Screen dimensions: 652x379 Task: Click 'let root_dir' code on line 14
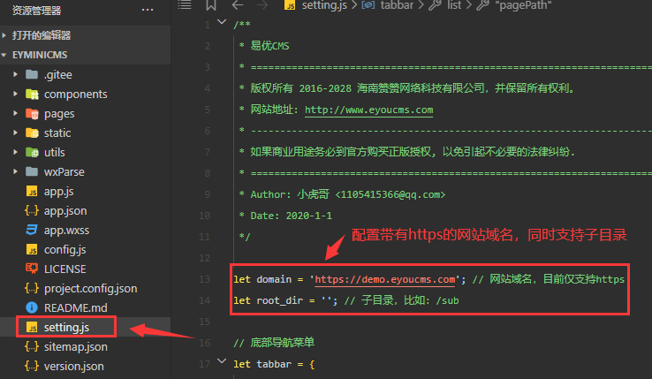tap(269, 300)
